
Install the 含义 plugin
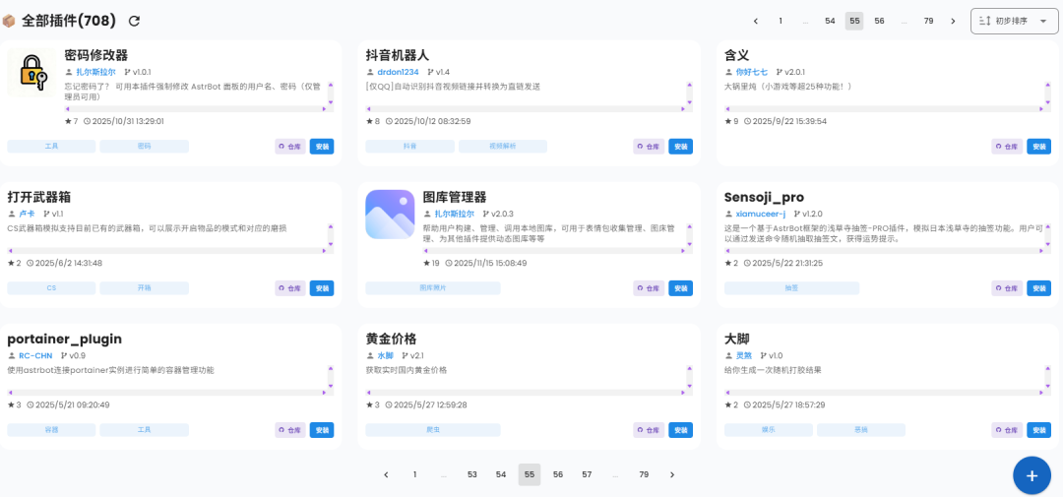(1038, 147)
